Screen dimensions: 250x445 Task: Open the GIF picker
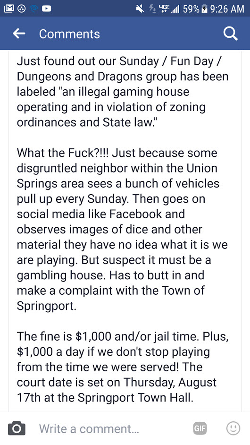point(200,428)
